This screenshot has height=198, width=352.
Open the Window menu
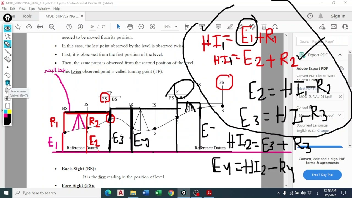(x=44, y=9)
